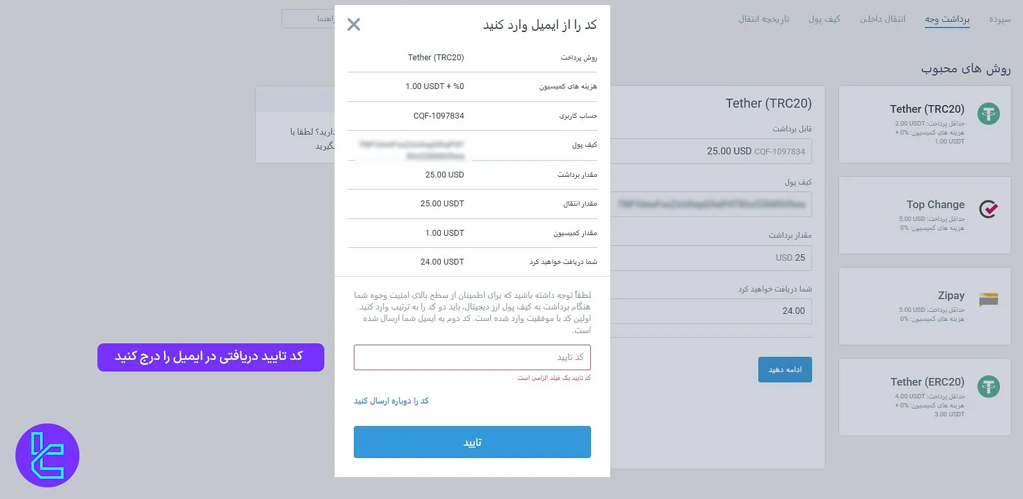Viewport: 1023px width, 499px height.
Task: View the تاریخچه انتقال tab
Action: coord(763,19)
